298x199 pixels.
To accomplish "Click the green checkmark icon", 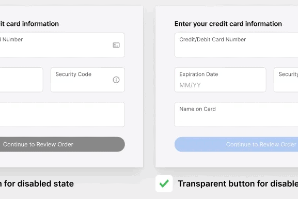I will point(164,183).
